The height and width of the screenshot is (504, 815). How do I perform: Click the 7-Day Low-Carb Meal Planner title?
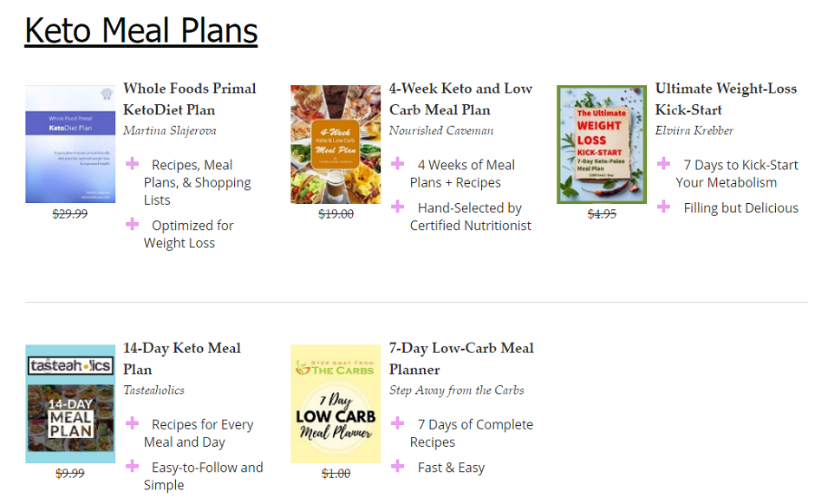tap(461, 358)
